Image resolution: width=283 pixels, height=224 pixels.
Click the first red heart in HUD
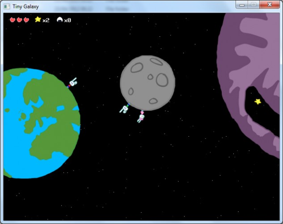pyautogui.click(x=12, y=20)
